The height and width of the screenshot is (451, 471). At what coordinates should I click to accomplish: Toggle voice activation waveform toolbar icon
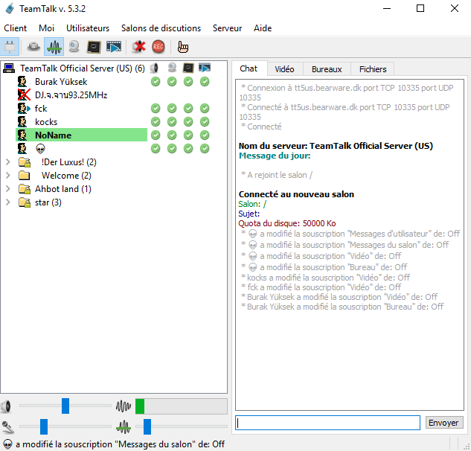point(54,47)
